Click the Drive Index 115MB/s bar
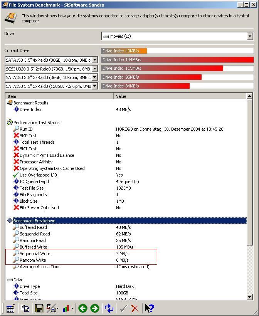This screenshot has width=259, height=316. click(162, 68)
